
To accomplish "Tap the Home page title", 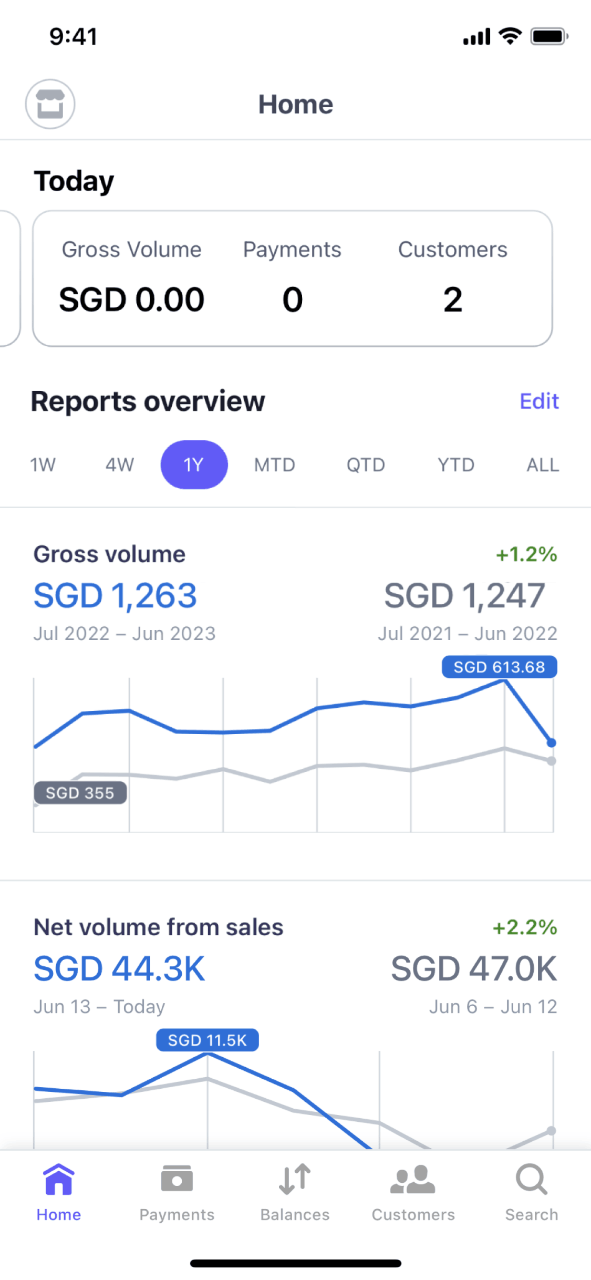I will tap(296, 104).
